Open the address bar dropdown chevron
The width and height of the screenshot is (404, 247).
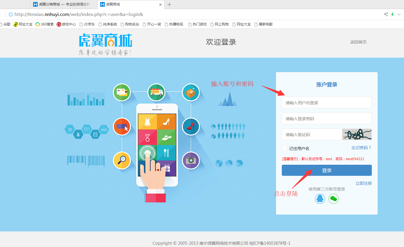pyautogui.click(x=399, y=14)
